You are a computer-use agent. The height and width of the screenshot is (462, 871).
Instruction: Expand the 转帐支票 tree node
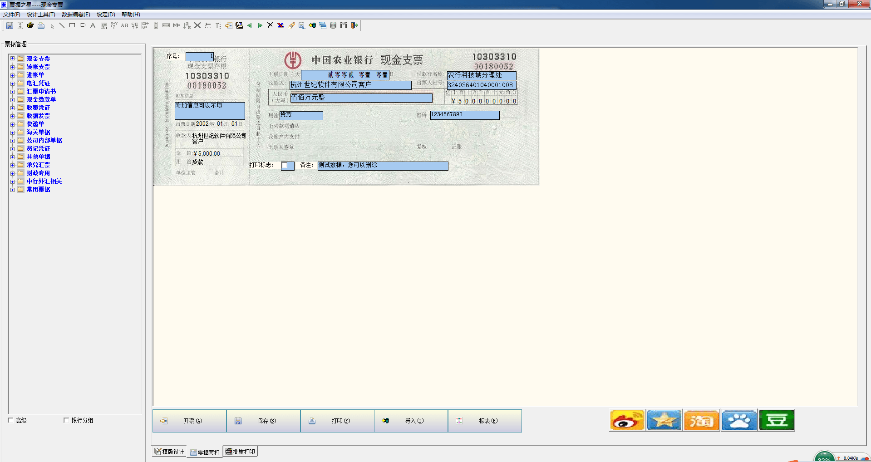[x=13, y=67]
